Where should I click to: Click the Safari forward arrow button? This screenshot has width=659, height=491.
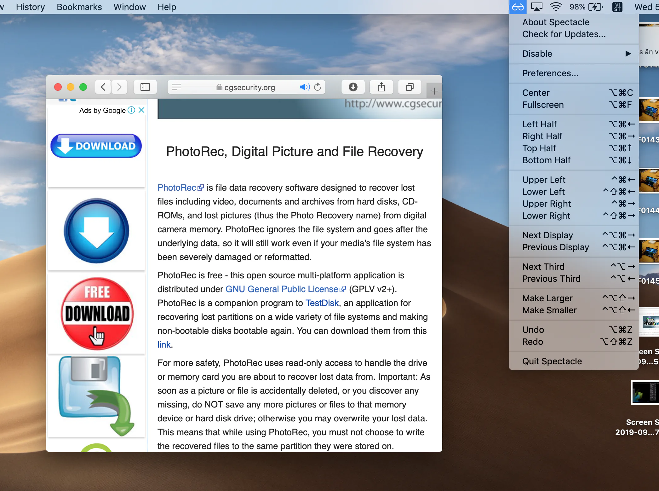pyautogui.click(x=119, y=87)
